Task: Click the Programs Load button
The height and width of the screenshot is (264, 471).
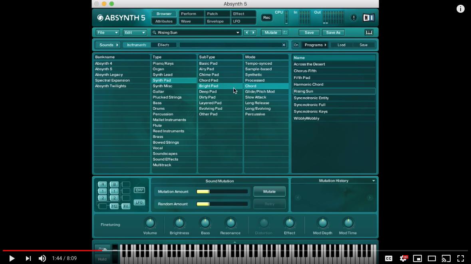Action: (x=341, y=45)
